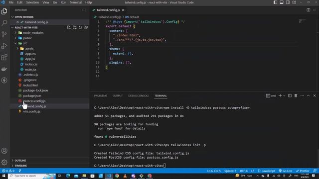319x179 pixels.
Task: Collapse the src folder
Action: click(x=15, y=43)
